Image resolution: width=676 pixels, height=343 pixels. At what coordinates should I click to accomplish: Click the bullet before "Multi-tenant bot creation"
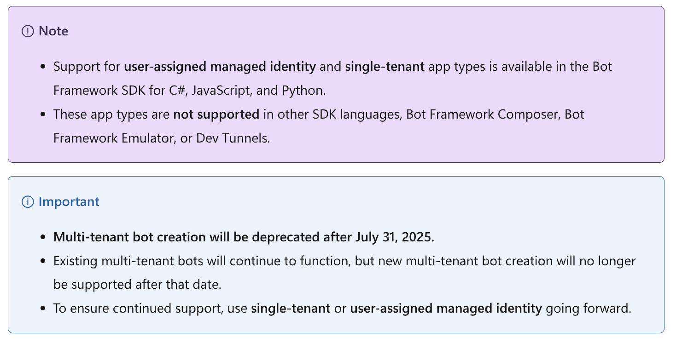pyautogui.click(x=43, y=238)
